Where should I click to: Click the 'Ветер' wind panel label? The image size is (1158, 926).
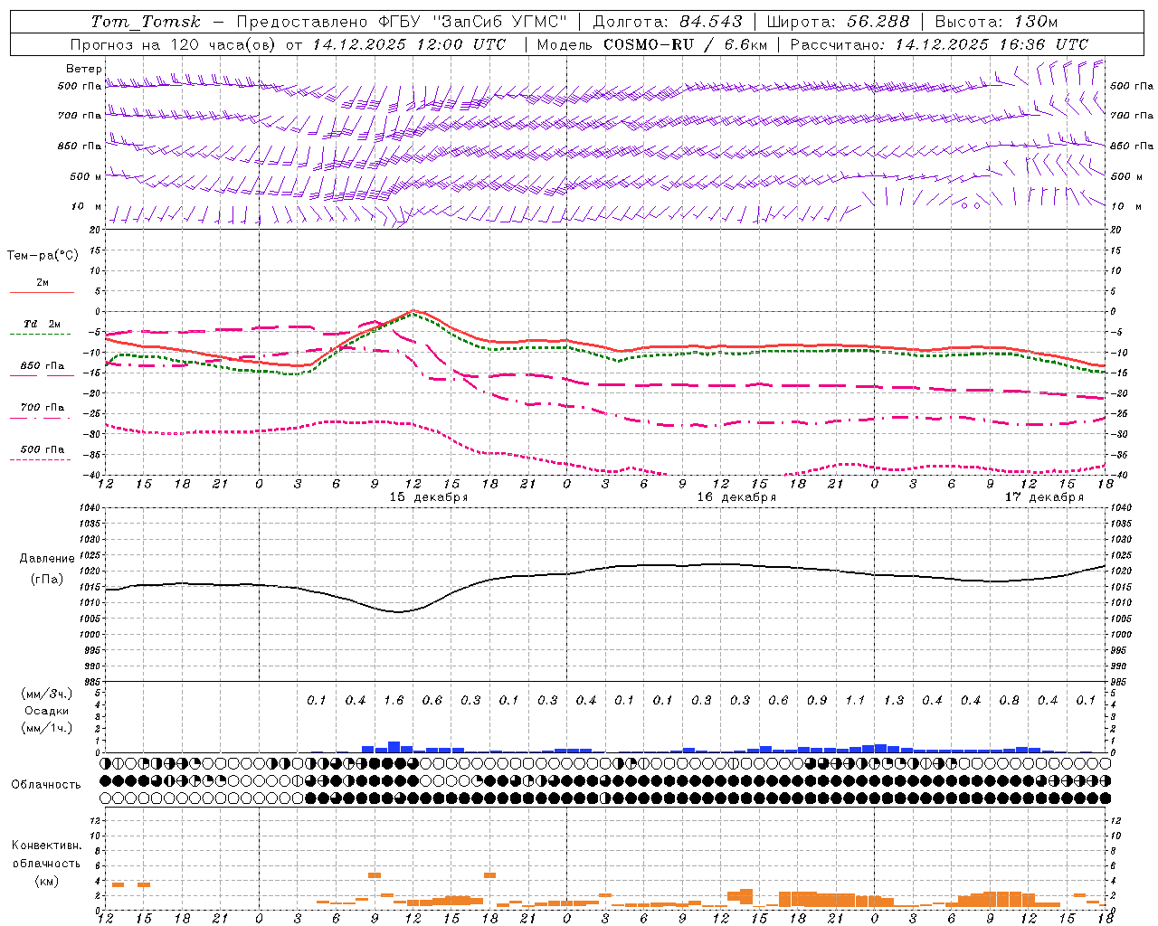point(84,69)
